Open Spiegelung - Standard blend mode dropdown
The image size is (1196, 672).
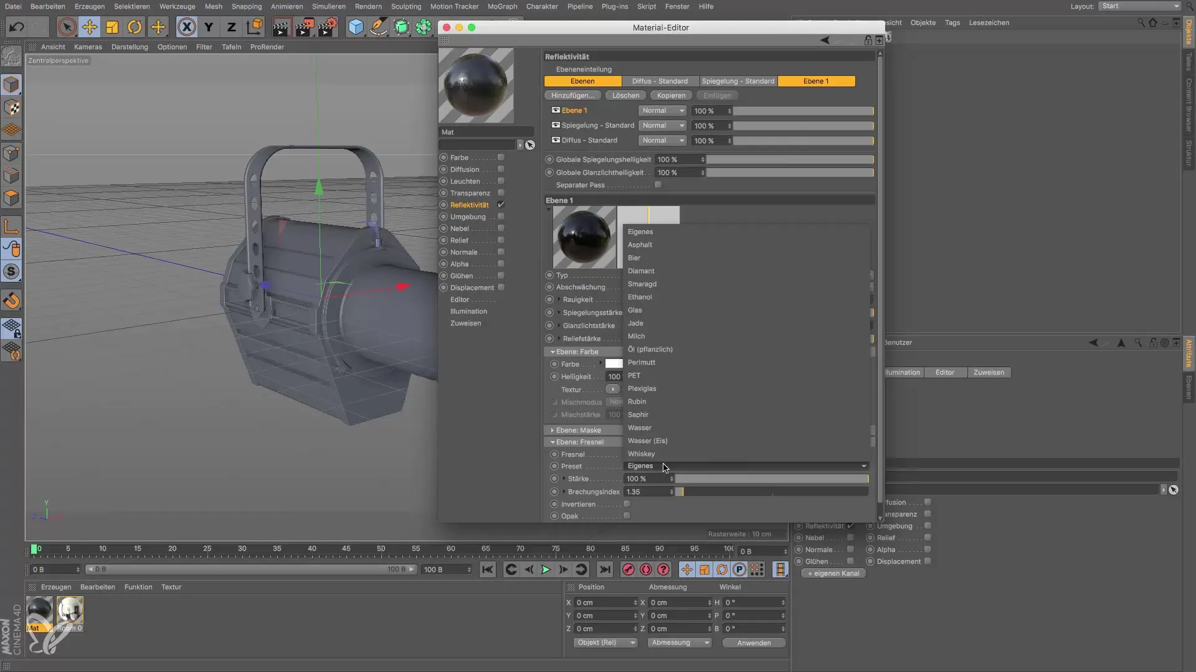[662, 126]
